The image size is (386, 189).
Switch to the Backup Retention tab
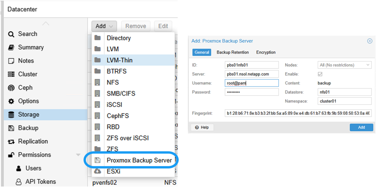pos(232,52)
